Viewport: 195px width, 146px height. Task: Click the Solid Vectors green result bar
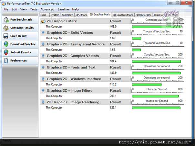[x=137, y=38]
